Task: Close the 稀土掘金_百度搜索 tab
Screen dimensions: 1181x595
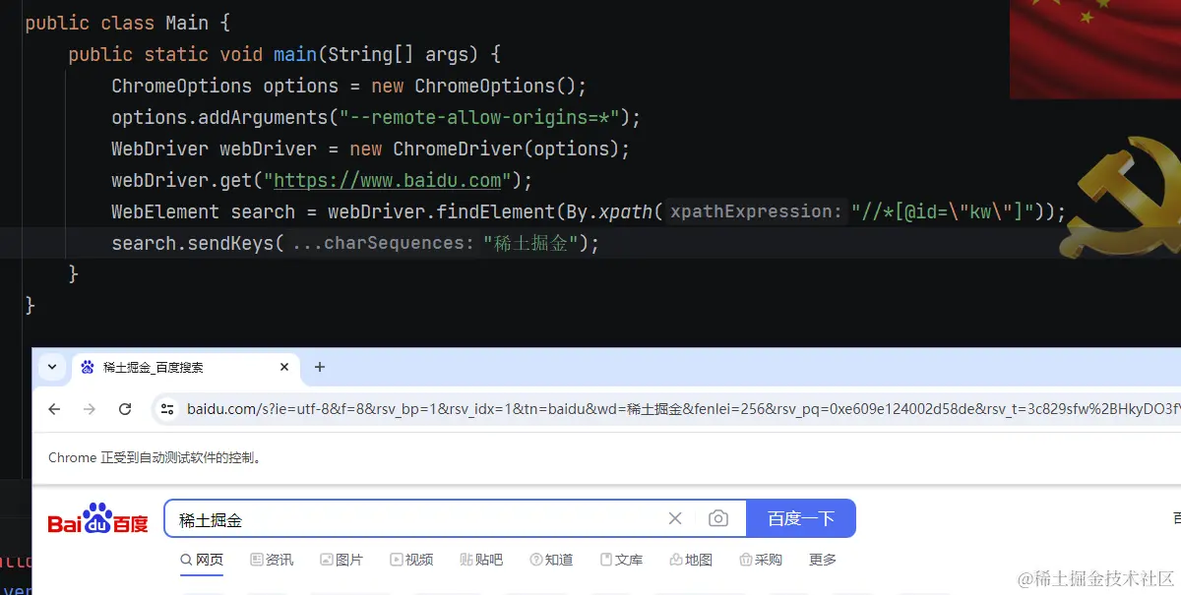Action: pos(284,367)
